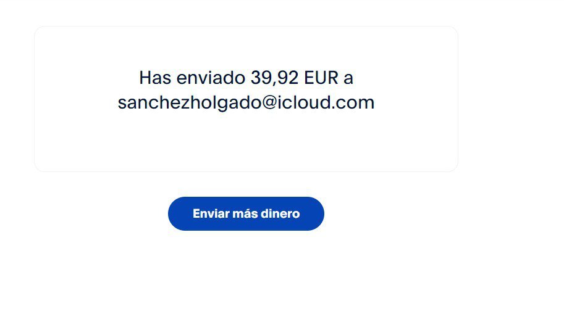The height and width of the screenshot is (330, 564).
Task: Click the 39,92 amount in the confirmation
Action: [x=275, y=78]
